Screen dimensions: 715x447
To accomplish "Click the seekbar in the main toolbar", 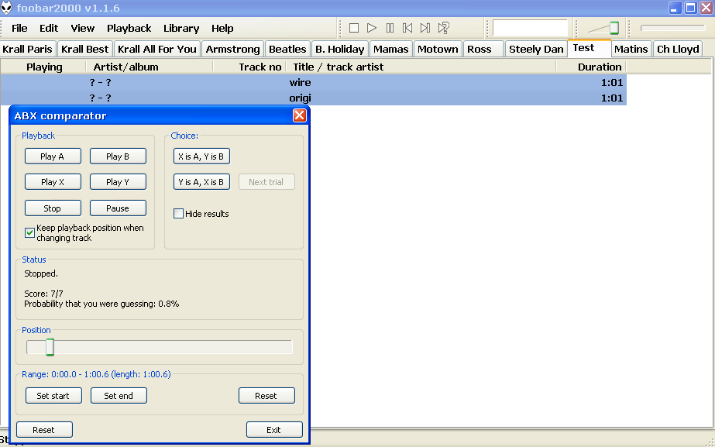I will point(673,28).
